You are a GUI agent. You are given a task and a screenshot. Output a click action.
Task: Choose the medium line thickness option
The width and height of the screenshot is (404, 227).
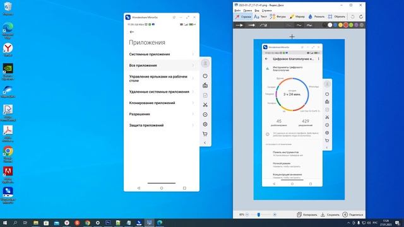click(299, 25)
